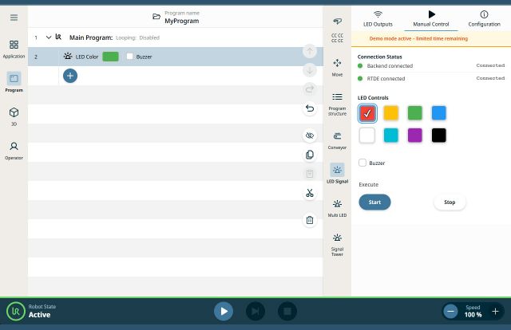Collapse the Main Program tree node

pos(49,37)
